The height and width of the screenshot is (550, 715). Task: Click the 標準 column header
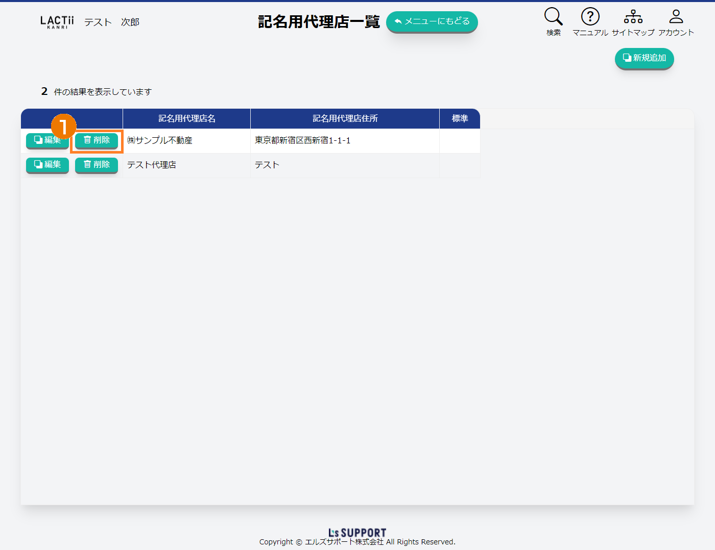460,118
